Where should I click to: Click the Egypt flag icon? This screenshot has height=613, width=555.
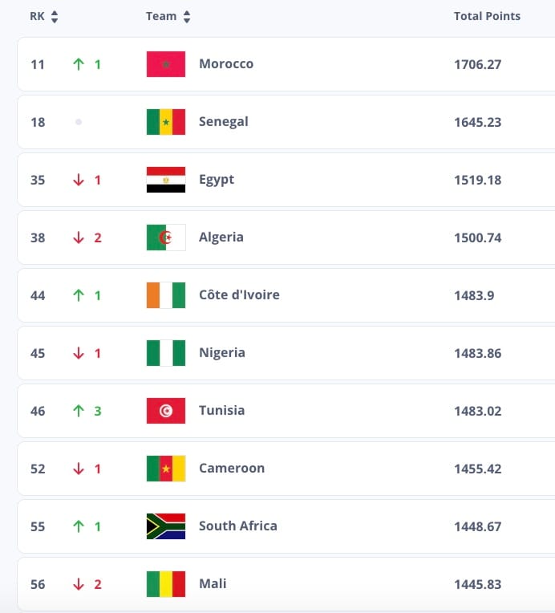[x=166, y=180]
